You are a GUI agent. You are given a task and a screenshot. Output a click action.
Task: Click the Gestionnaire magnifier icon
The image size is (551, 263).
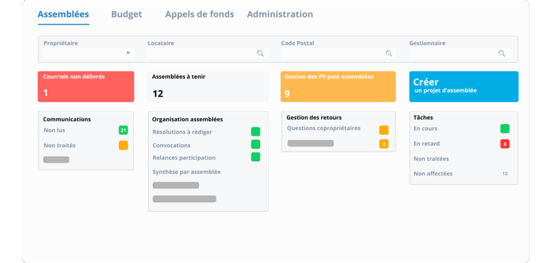click(x=502, y=53)
